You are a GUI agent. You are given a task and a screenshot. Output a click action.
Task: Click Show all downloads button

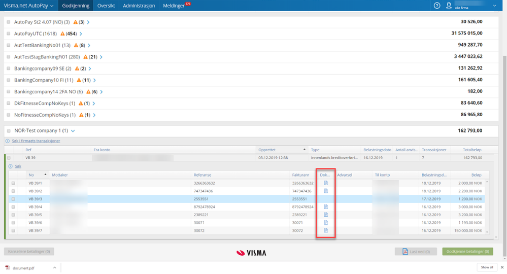pyautogui.click(x=487, y=267)
